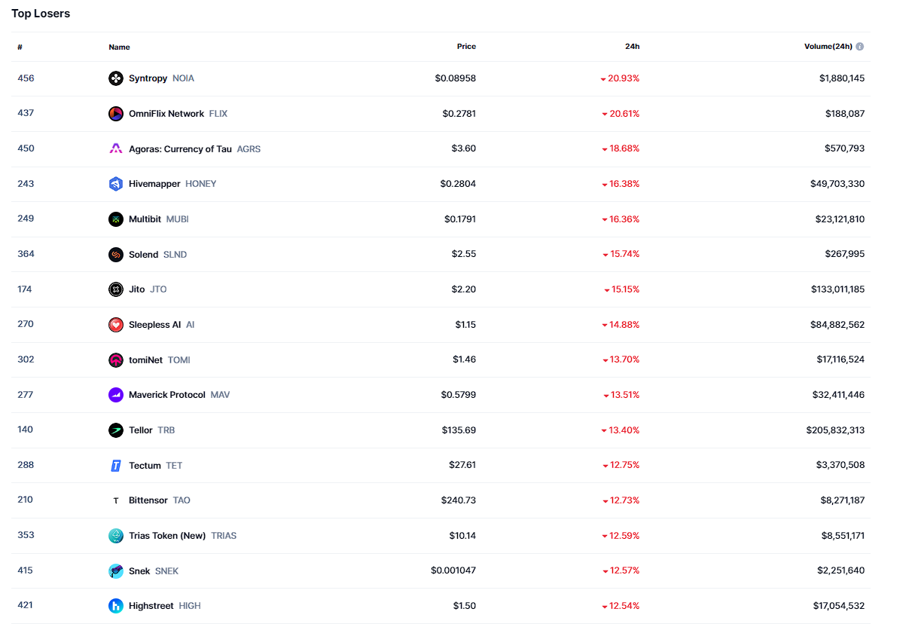Click the Syntropy coin logo icon
The width and height of the screenshot is (915, 624).
pyautogui.click(x=115, y=78)
